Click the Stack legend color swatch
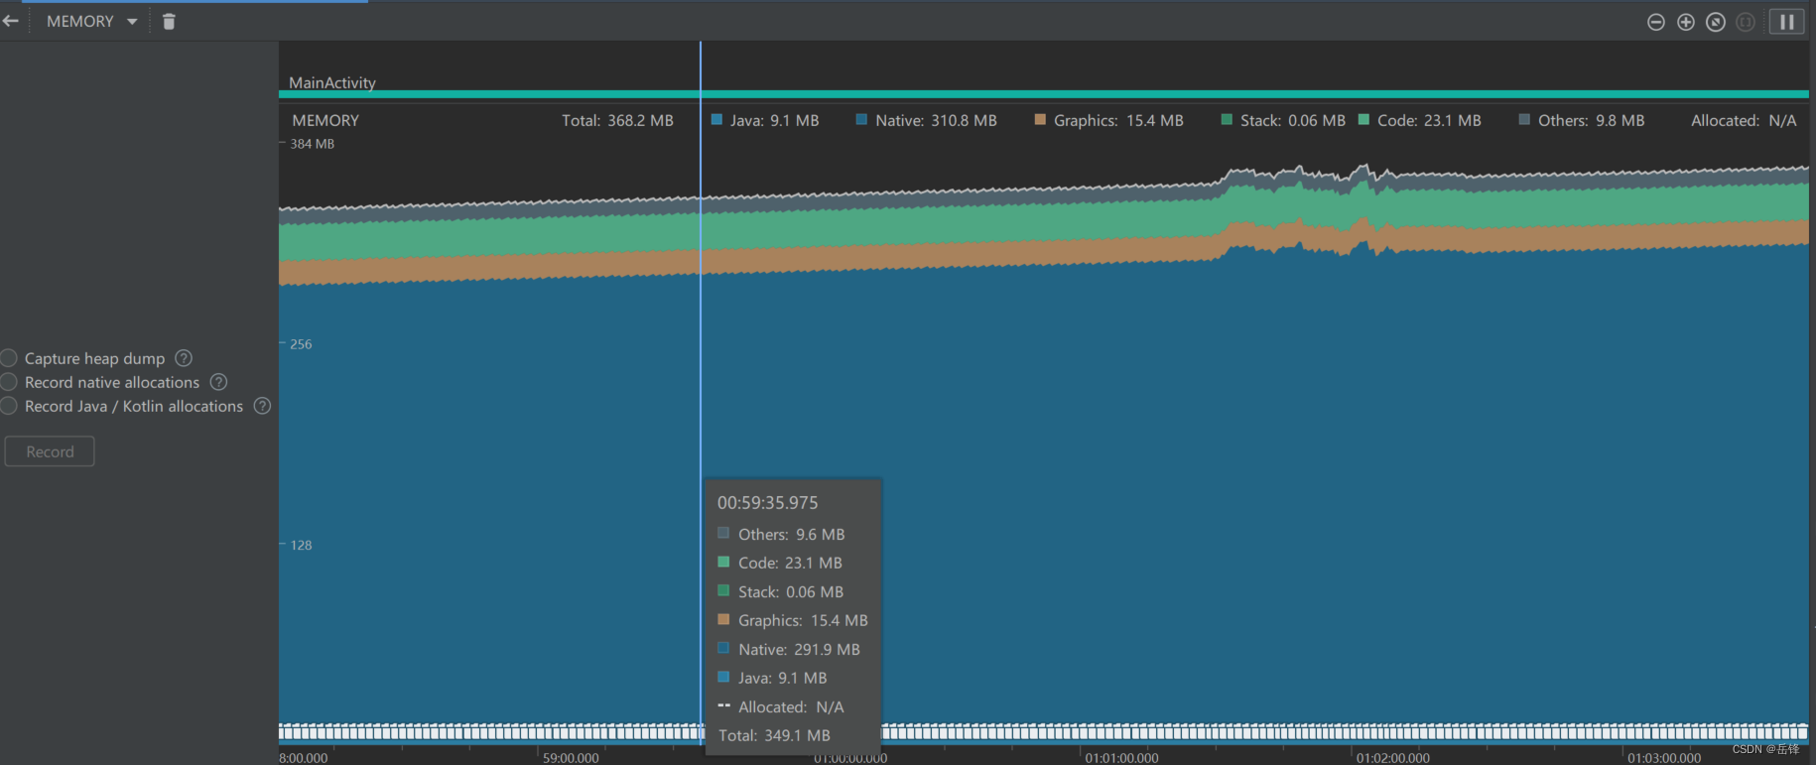This screenshot has width=1816, height=765. click(x=1227, y=120)
